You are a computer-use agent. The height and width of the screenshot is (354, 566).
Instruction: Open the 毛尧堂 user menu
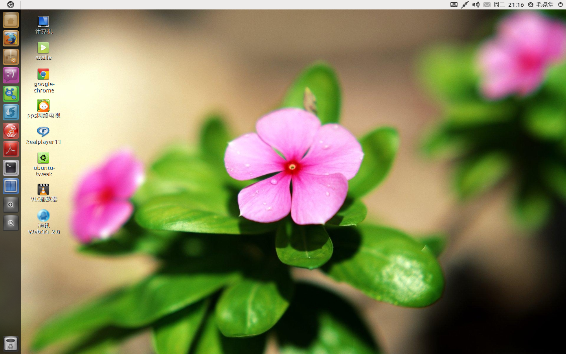[541, 5]
